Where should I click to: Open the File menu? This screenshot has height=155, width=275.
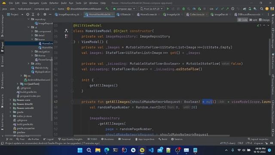click(x=11, y=3)
